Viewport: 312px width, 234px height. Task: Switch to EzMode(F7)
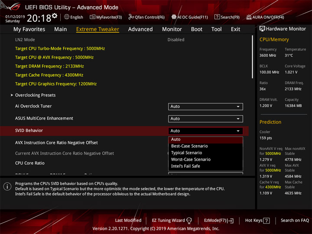(x=219, y=221)
